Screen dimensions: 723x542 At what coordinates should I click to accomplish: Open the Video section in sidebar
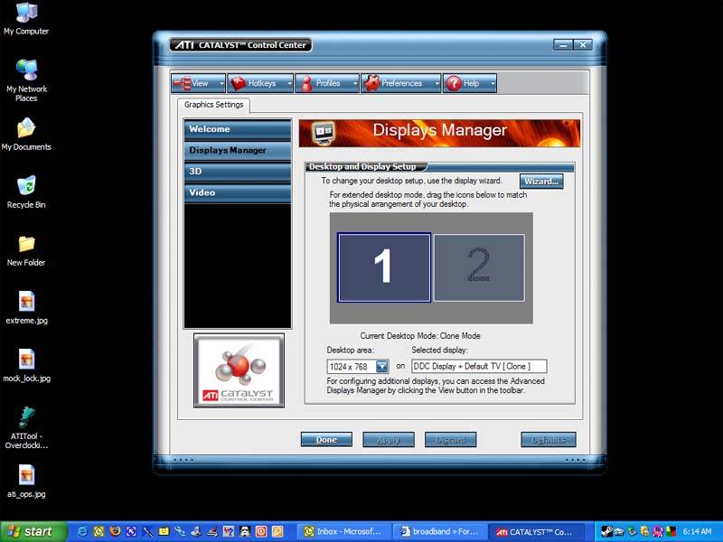[x=238, y=192]
